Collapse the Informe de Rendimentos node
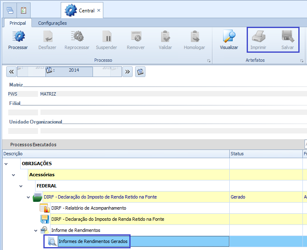The width and height of the screenshot is (307, 250). coord(36,230)
